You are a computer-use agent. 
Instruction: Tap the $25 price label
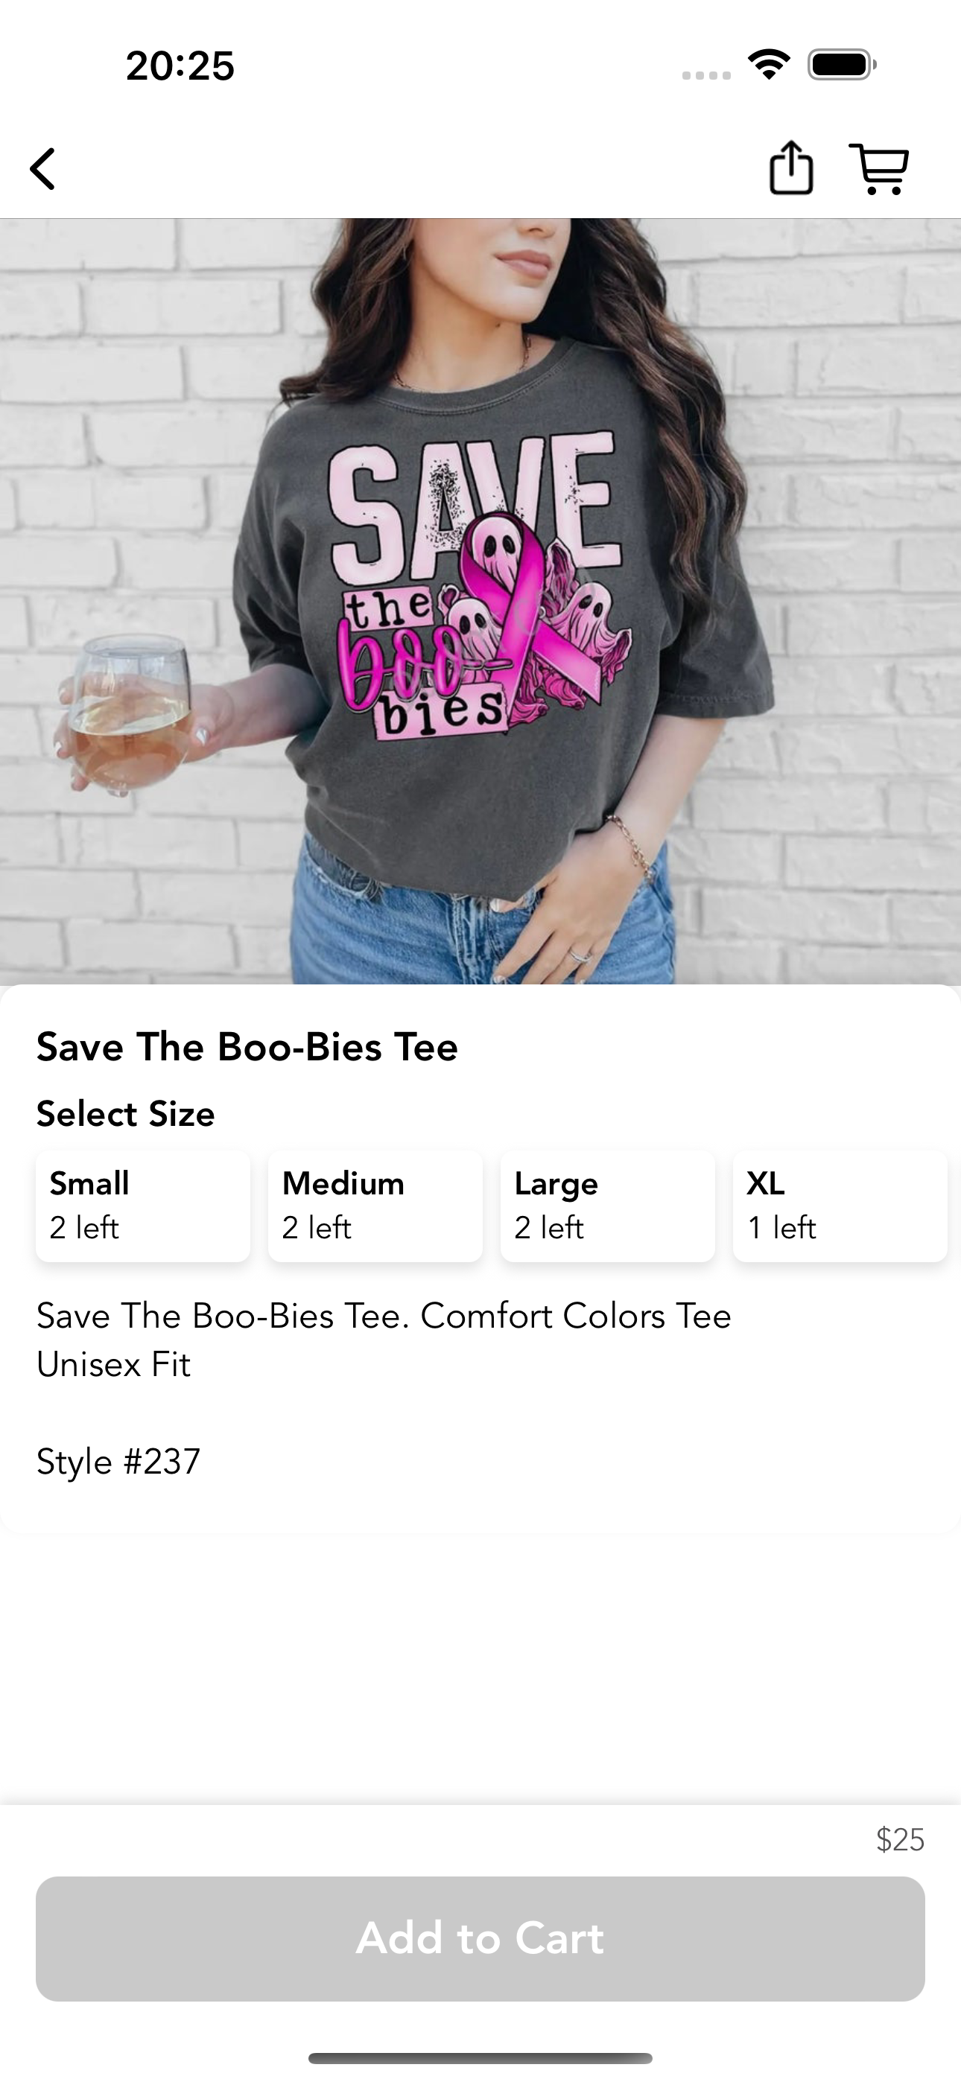(901, 1839)
